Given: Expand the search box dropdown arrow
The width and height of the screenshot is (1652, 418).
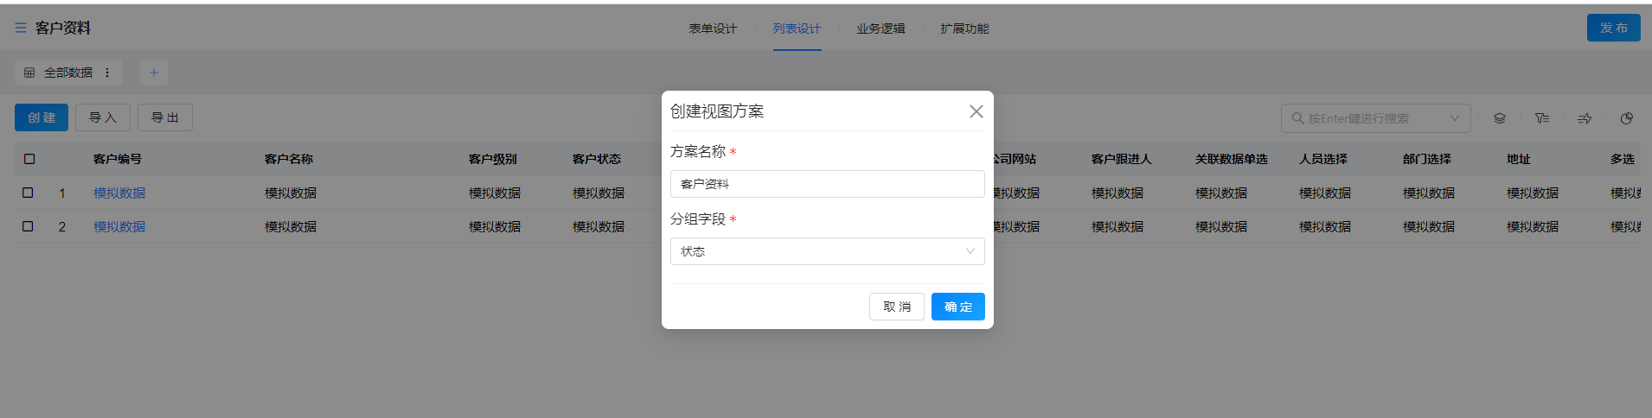Looking at the screenshot, I should click(x=1454, y=118).
